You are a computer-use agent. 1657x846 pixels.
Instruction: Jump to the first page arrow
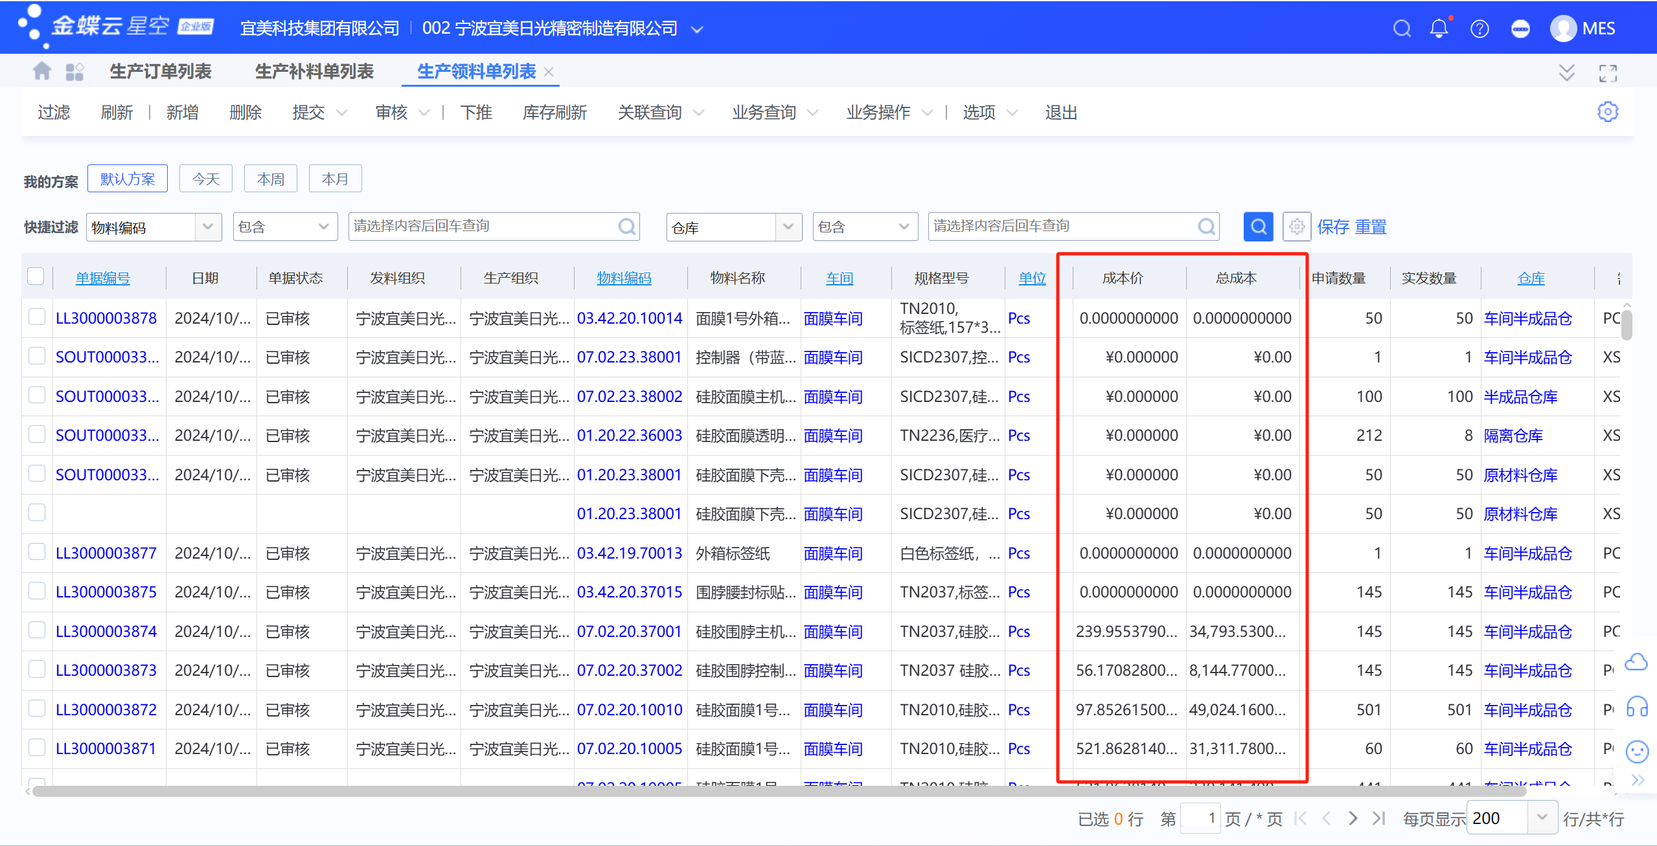pos(1300,818)
